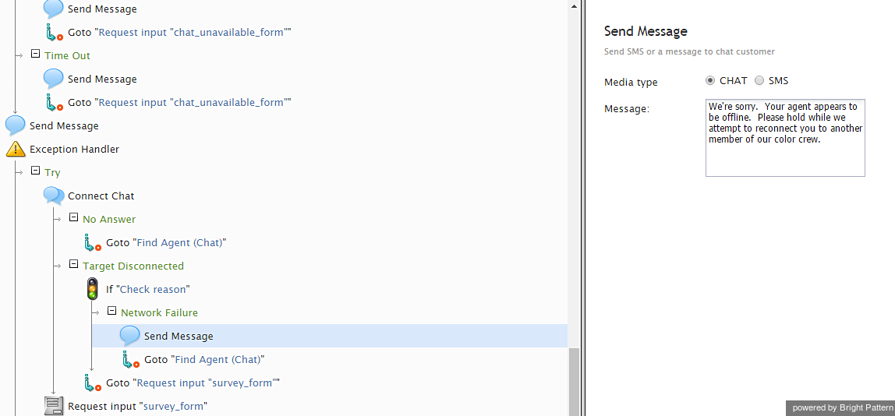Click the Send Message bubble icon above Exception Handler
Image resolution: width=895 pixels, height=416 pixels.
(16, 125)
